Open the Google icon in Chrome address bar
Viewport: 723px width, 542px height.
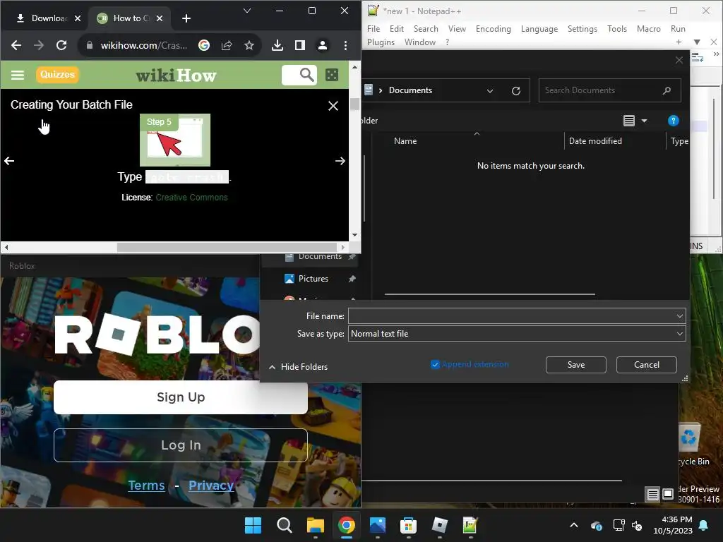point(204,45)
